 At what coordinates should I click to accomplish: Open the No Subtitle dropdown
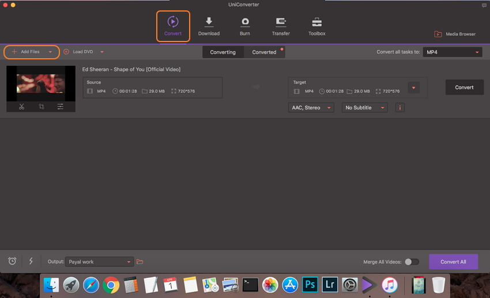365,108
